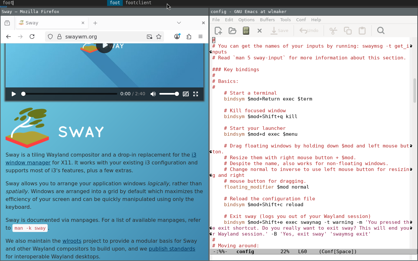The width and height of the screenshot is (418, 261).
Task: Click the Emacs search magnifier icon
Action: (380, 31)
